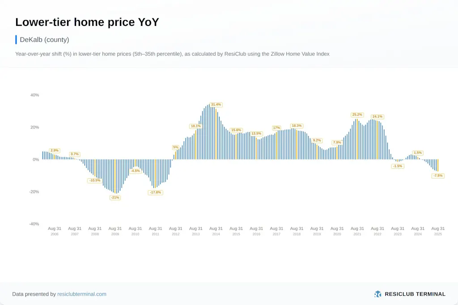
Task: Click the chart title 'Lower-tier home price YoY'
Action: [x=87, y=22]
